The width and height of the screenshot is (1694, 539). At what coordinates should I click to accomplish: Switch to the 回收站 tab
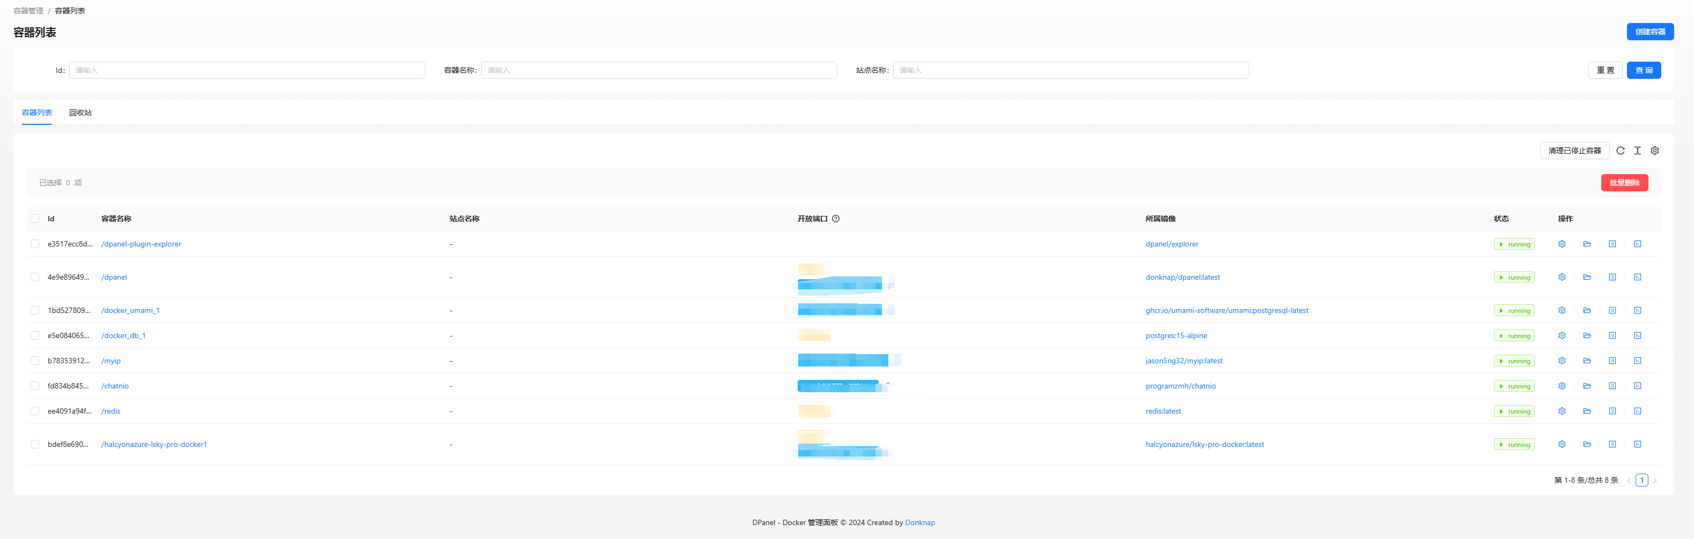80,113
